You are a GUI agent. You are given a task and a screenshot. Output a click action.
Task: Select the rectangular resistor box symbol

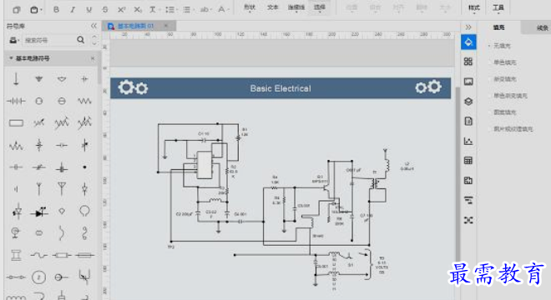[x=16, y=122]
